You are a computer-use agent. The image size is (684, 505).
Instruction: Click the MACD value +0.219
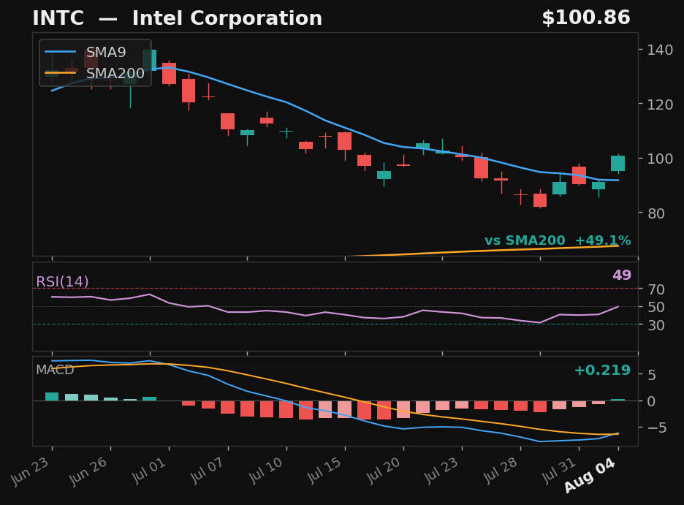(x=602, y=371)
